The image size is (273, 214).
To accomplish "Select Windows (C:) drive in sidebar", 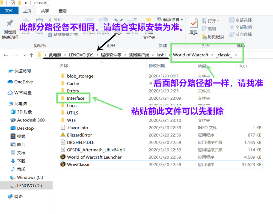I will click(30, 177).
